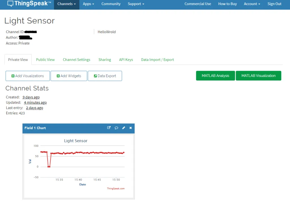Click the Add Widgets button

(69, 76)
